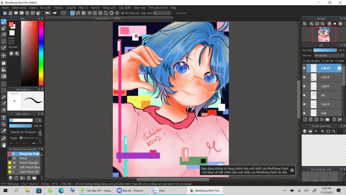The image size is (346, 195).
Task: Click the Redo arrow in toolbar
Action: [54, 13]
